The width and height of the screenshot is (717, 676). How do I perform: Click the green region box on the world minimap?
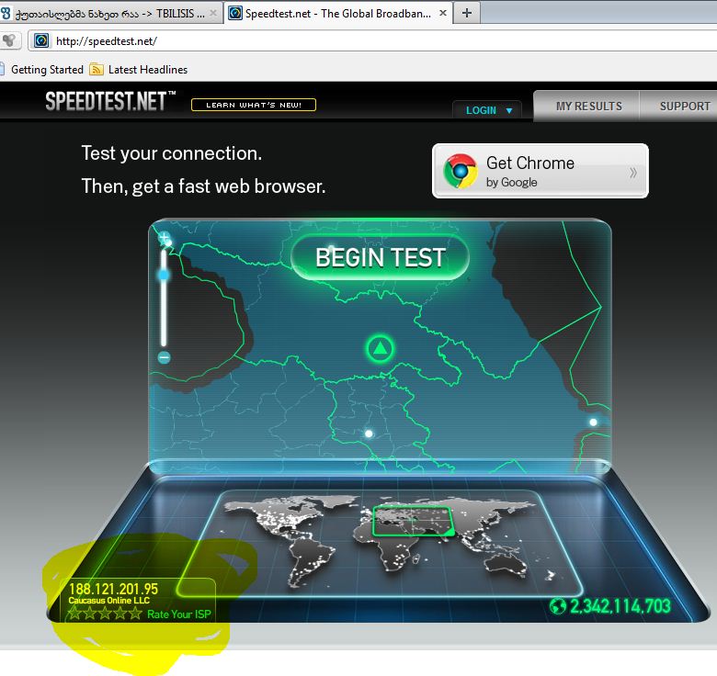click(x=413, y=521)
